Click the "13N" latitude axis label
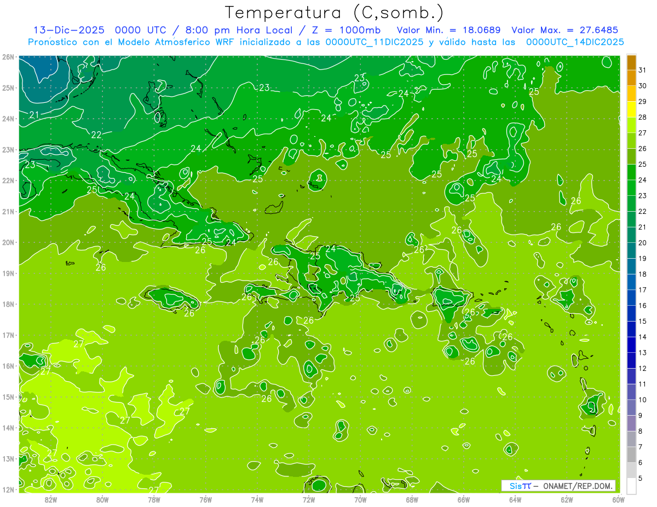The width and height of the screenshot is (657, 507). click(8, 458)
